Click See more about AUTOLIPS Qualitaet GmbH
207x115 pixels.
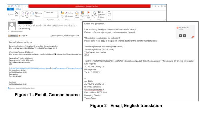click(x=22, y=88)
